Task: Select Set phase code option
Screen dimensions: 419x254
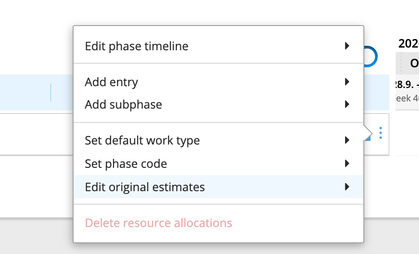Action: coord(126,164)
